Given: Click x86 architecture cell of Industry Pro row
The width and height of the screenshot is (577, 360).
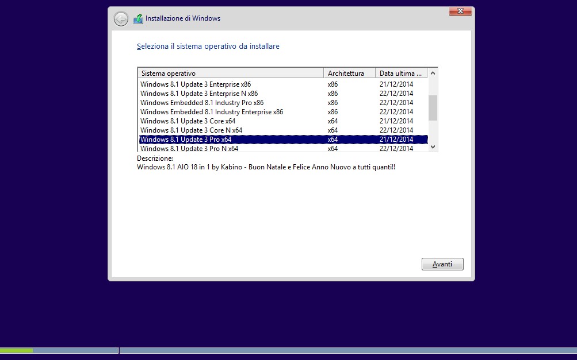Looking at the screenshot, I should (x=333, y=103).
